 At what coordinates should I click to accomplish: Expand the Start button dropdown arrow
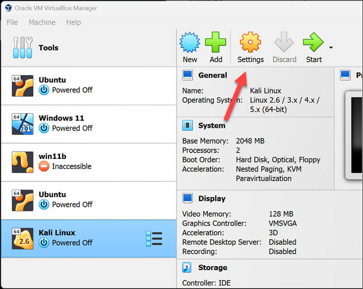(331, 47)
